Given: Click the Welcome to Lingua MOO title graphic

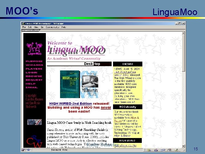Looking at the screenshot, I should 76,50.
